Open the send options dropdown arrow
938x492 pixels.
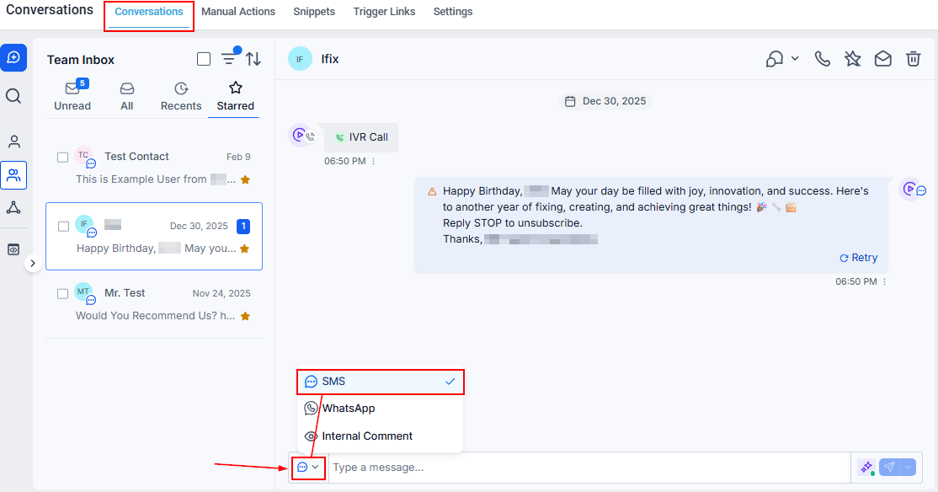tap(909, 468)
